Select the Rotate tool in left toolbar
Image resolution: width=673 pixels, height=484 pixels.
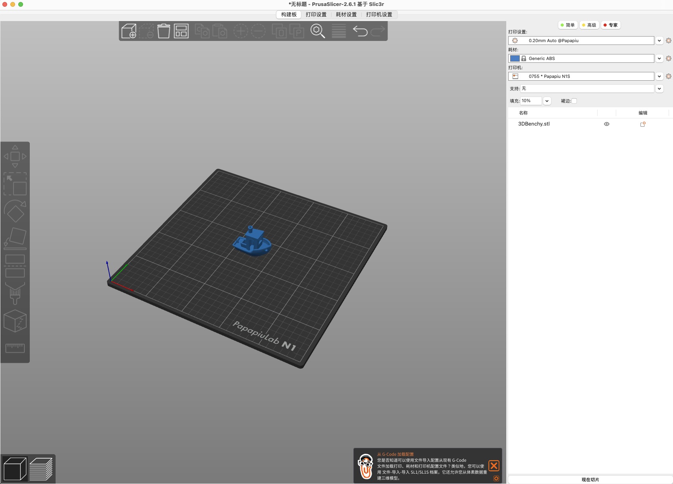(x=15, y=211)
